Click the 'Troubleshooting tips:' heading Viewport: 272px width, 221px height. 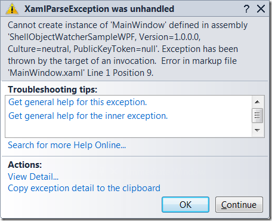pyautogui.click(x=52, y=90)
